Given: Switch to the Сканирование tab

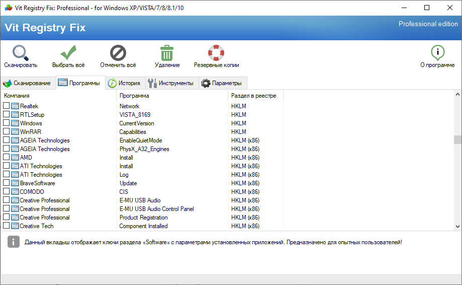Looking at the screenshot, I should (x=28, y=83).
